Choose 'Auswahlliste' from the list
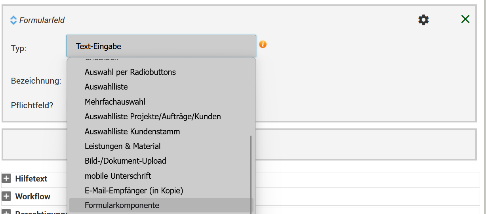Screen dimensions: 486x214 (106, 87)
